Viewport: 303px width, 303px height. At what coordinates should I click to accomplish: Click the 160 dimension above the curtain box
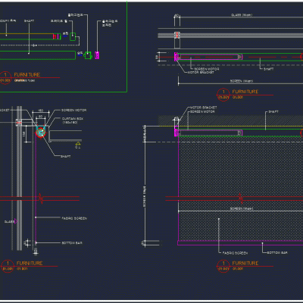40,111
